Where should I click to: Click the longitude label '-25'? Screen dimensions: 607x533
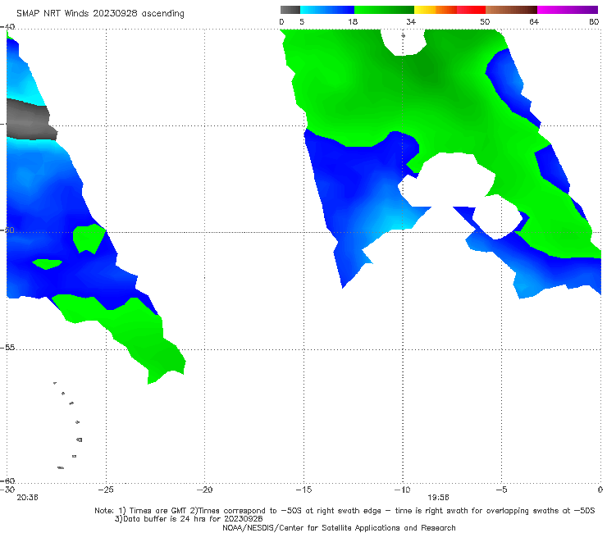[x=106, y=490]
